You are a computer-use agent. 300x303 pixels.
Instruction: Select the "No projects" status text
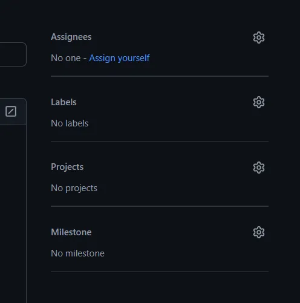coord(74,188)
